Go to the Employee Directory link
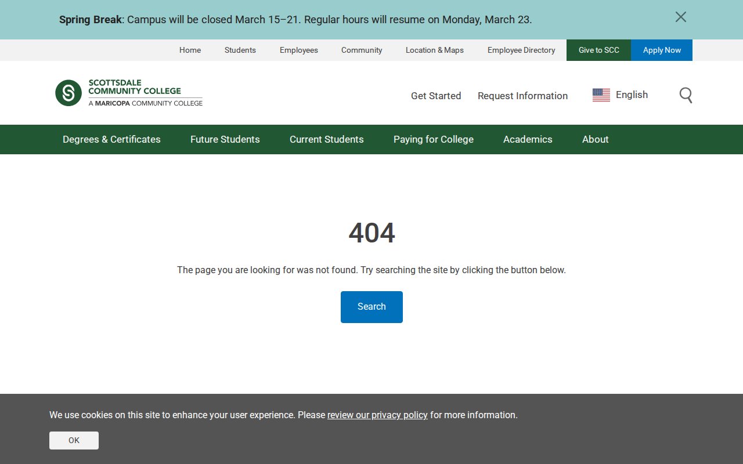Screen dimensions: 743x464 521,50
